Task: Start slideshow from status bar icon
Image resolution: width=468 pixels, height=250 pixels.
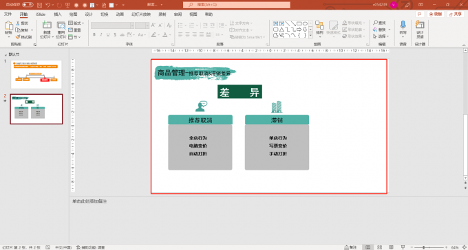Action: coord(403,247)
